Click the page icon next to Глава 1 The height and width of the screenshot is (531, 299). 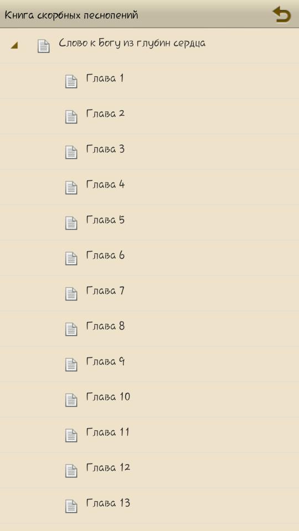pos(71,82)
